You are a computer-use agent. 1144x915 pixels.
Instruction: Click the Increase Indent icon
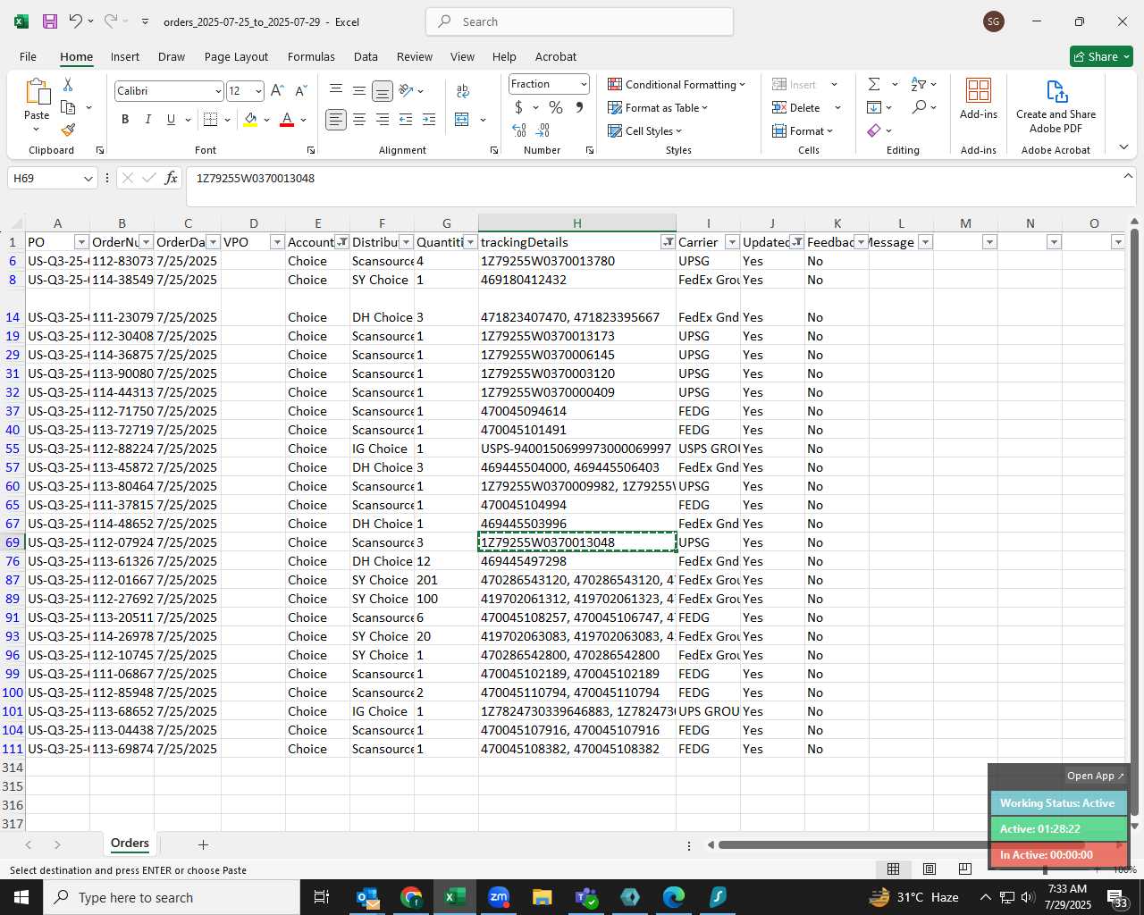429,120
